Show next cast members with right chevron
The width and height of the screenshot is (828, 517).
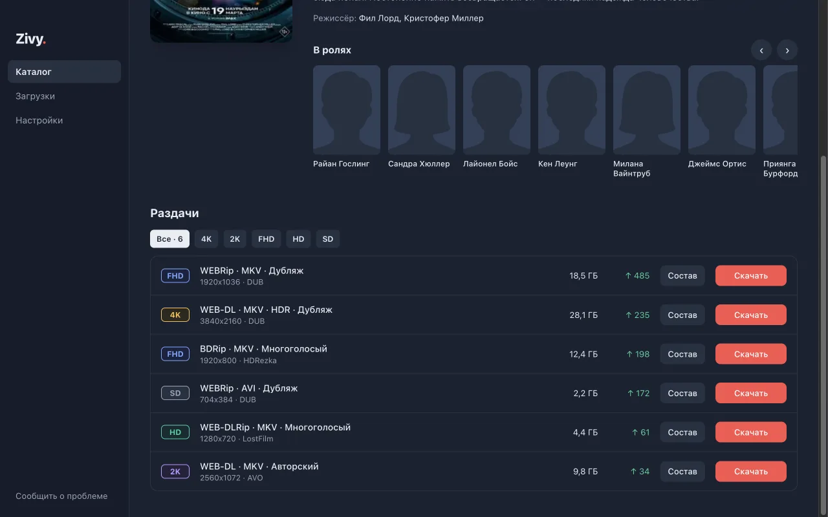click(x=787, y=50)
